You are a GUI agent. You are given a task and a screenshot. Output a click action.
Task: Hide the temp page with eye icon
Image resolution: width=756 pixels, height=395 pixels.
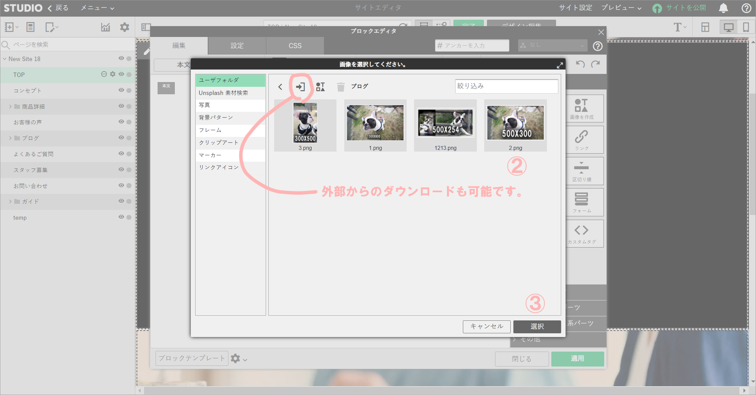point(121,217)
